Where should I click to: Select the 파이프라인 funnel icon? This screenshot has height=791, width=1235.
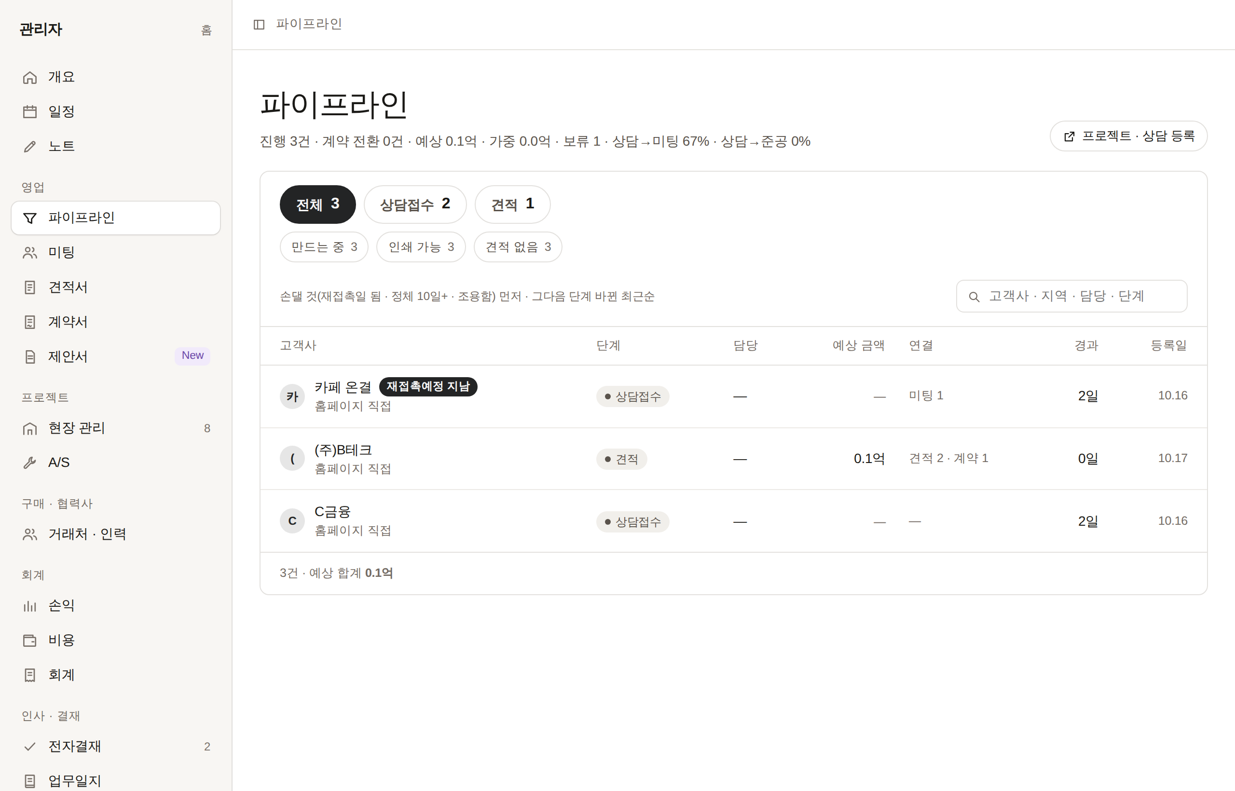[x=30, y=218]
